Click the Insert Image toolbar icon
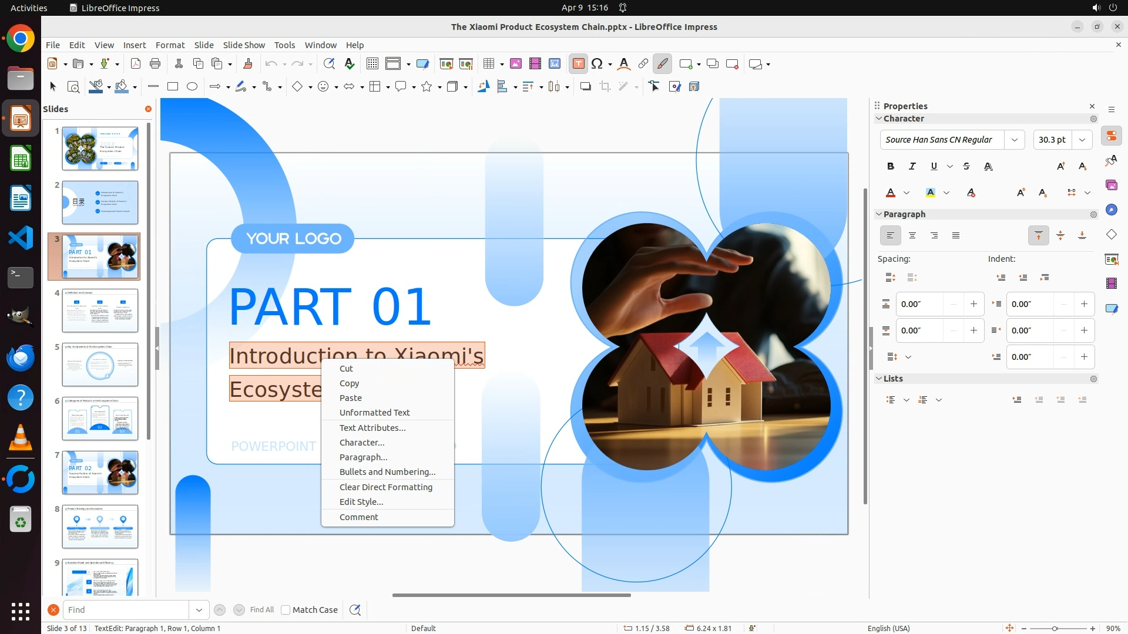This screenshot has width=1128, height=634. 515,64
